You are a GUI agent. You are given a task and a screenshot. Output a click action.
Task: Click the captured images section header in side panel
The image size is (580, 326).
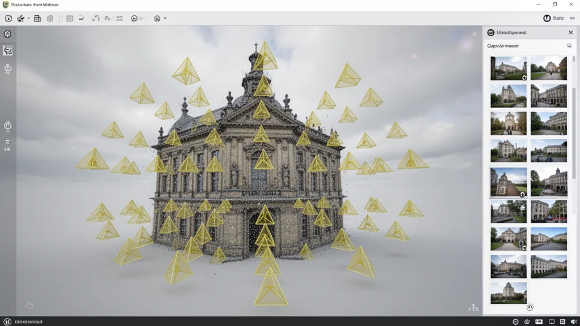504,46
